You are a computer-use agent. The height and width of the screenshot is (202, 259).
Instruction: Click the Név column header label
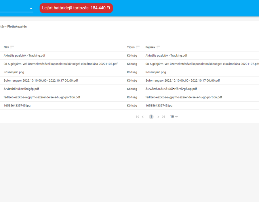6,47
